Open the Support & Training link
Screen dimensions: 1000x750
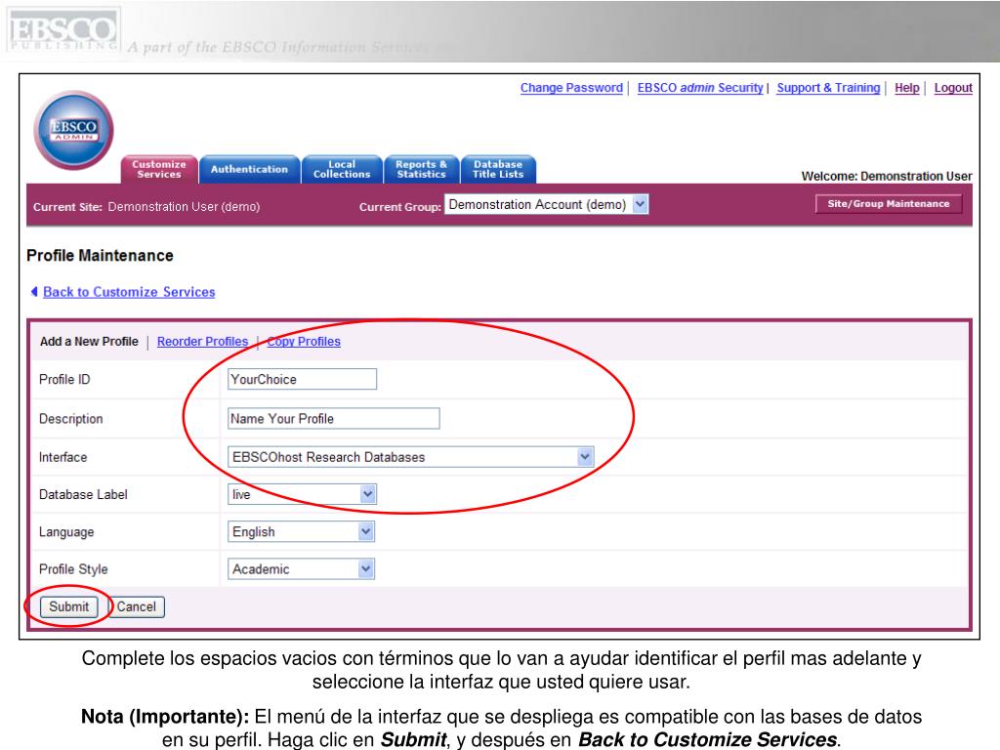tap(828, 88)
